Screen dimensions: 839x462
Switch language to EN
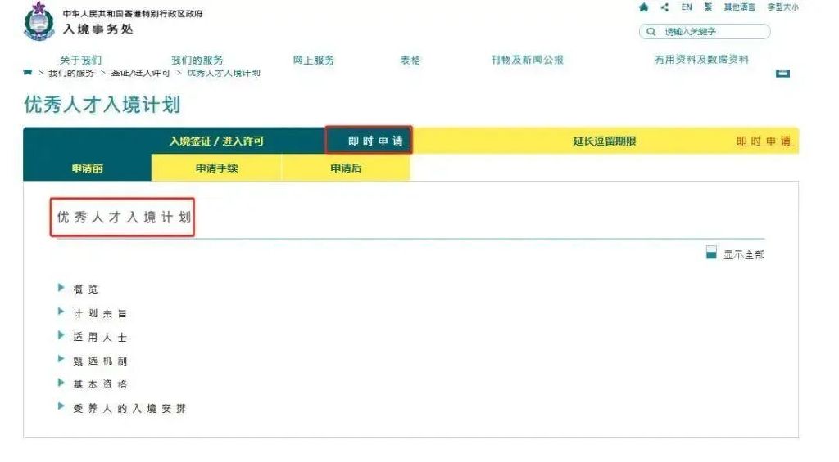pos(687,7)
